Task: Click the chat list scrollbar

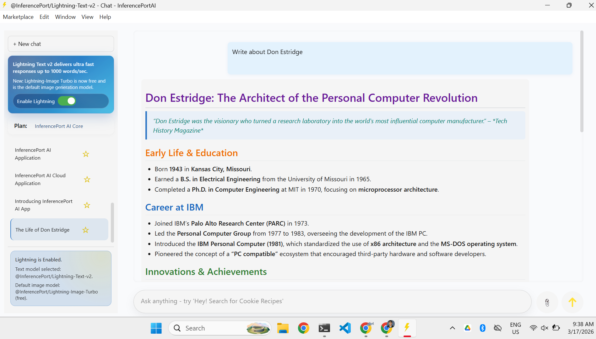Action: (x=112, y=222)
